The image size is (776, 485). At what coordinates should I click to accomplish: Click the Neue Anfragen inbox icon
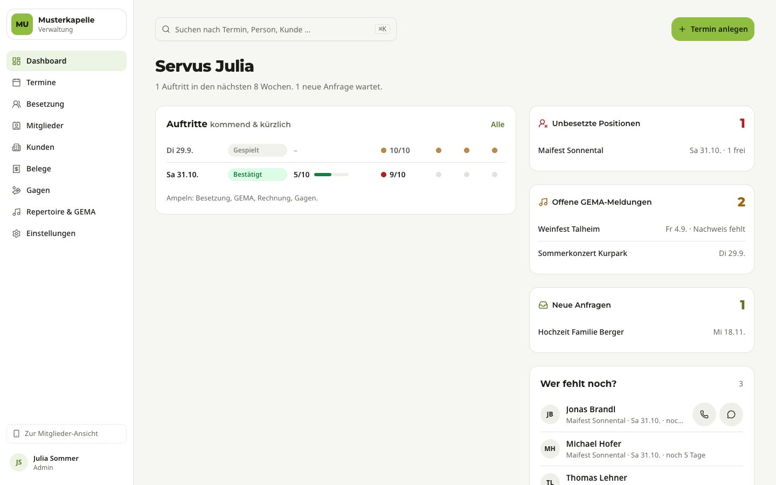[x=543, y=305]
